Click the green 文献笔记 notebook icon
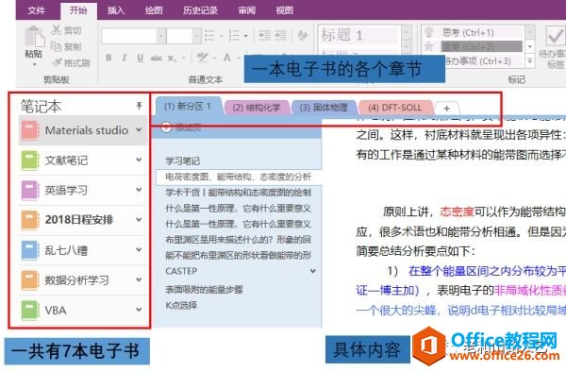The image size is (566, 372). pyautogui.click(x=30, y=161)
